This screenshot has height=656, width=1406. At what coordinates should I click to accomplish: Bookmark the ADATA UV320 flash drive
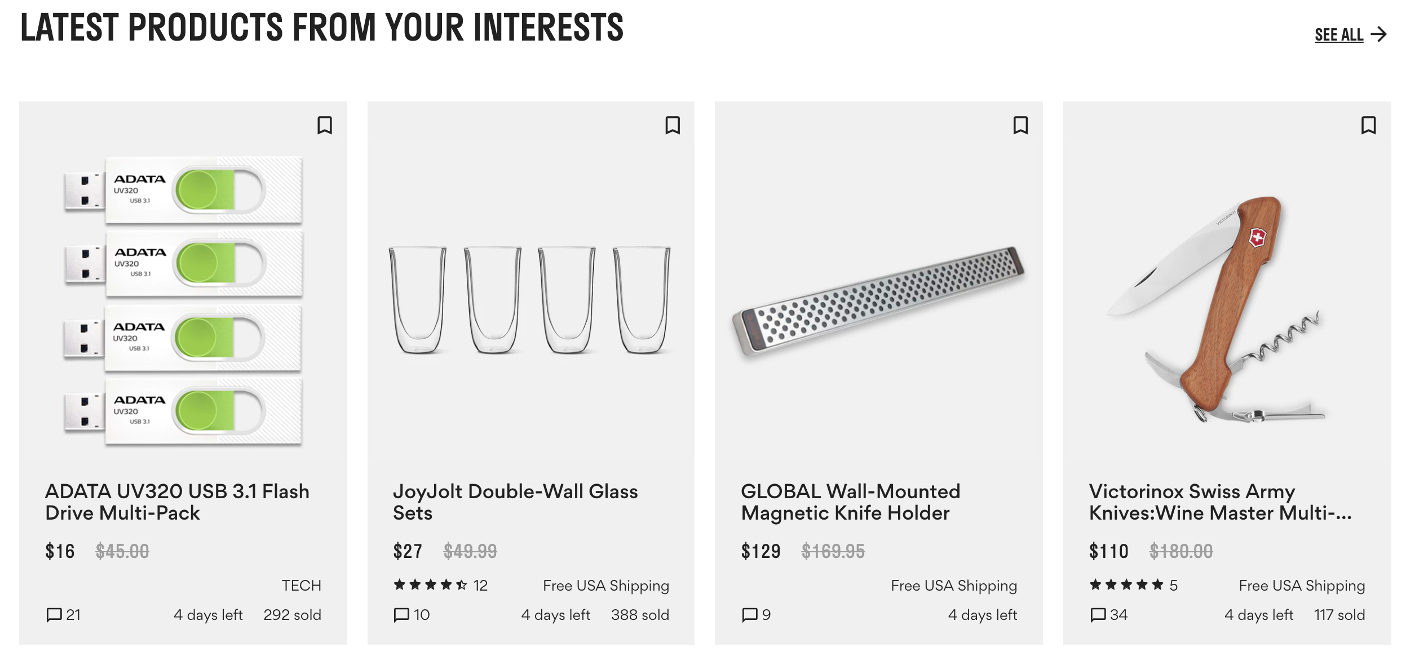pyautogui.click(x=325, y=125)
